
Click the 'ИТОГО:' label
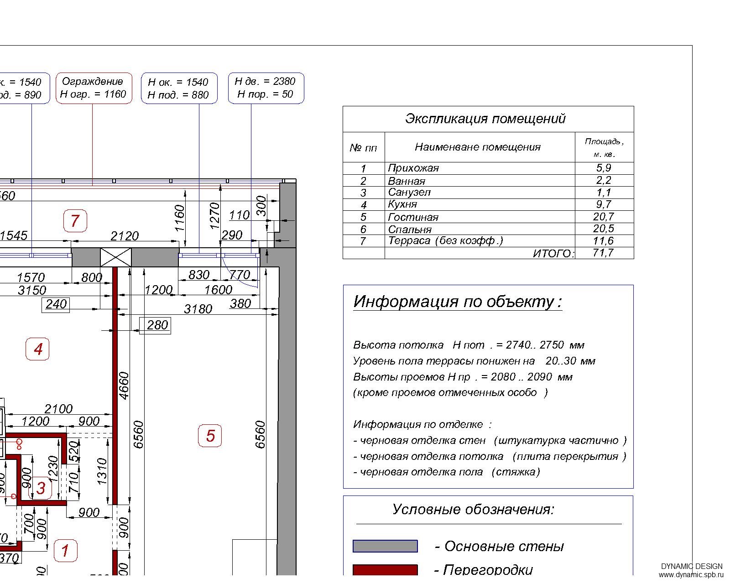(x=553, y=254)
